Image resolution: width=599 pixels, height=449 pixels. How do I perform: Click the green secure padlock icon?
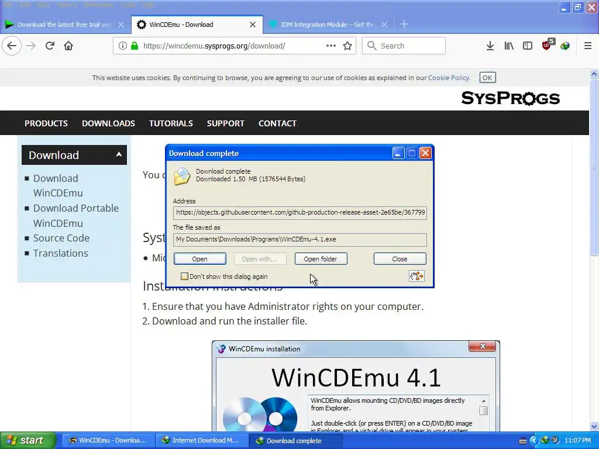pyautogui.click(x=135, y=46)
